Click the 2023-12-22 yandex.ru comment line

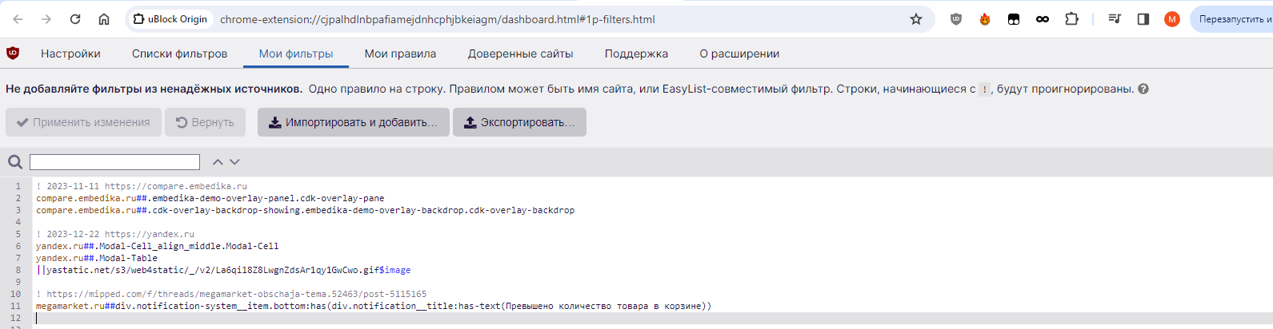tap(115, 234)
